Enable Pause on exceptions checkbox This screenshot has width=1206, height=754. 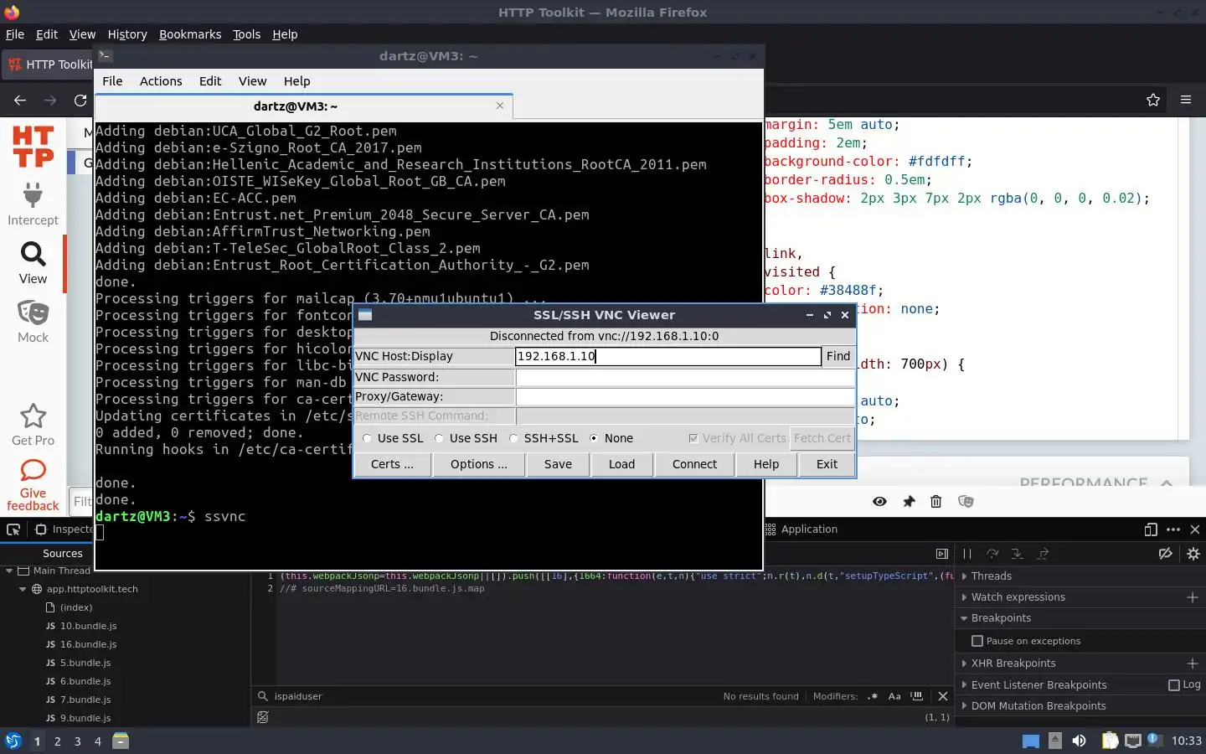pos(977,641)
